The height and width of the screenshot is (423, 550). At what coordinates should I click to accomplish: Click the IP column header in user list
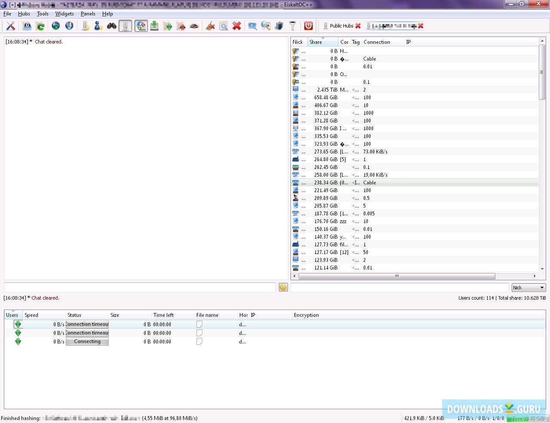[471, 42]
